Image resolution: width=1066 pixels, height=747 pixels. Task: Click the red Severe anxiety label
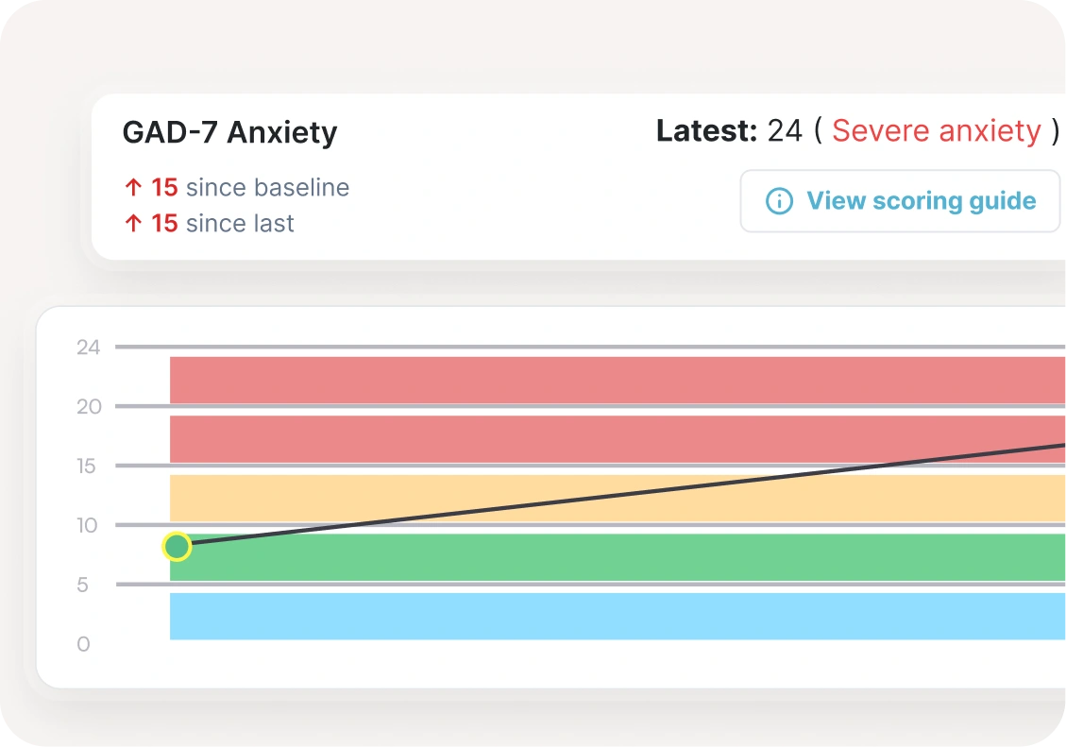click(x=936, y=130)
